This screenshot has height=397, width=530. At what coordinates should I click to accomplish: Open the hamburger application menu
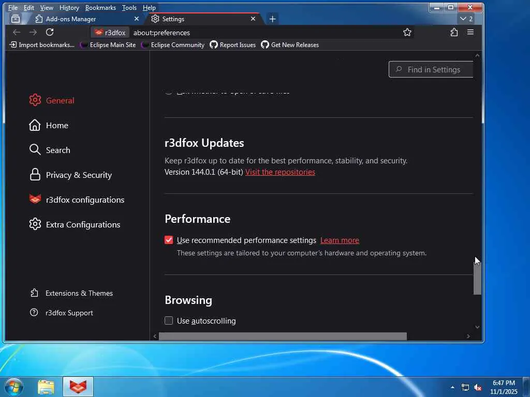pyautogui.click(x=470, y=33)
